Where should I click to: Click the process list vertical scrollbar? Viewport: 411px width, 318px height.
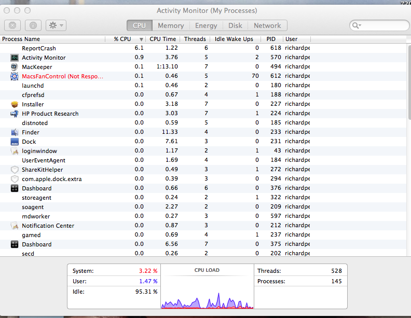[409, 82]
